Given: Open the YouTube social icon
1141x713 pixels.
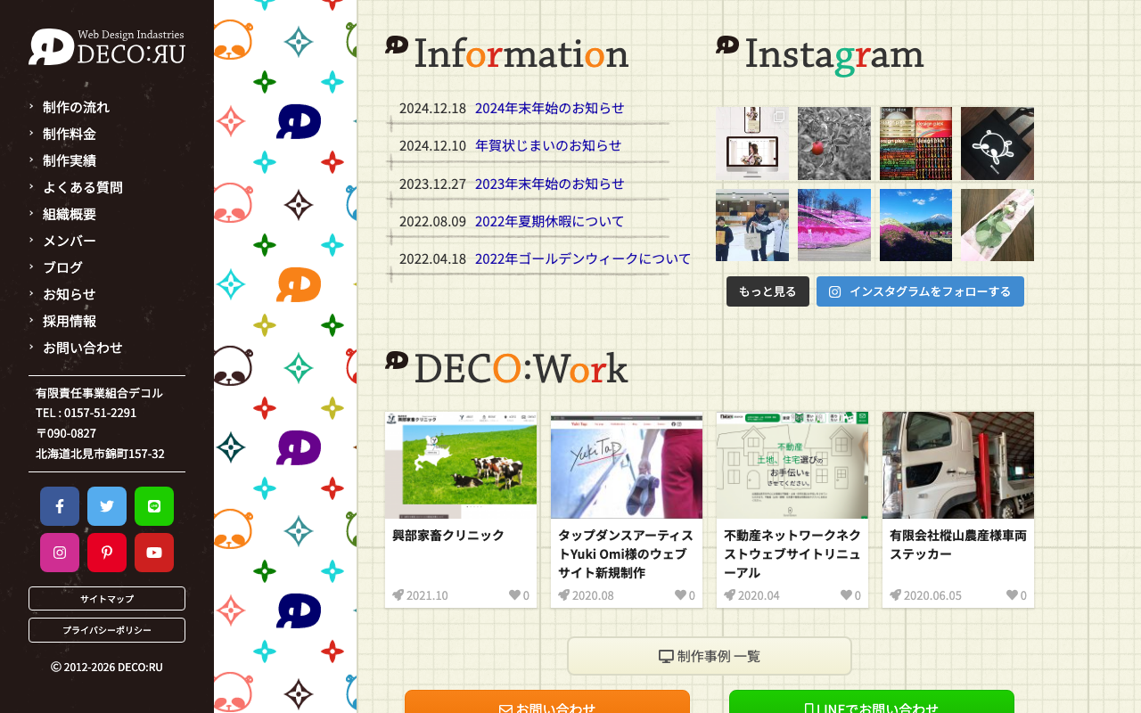Looking at the screenshot, I should click(154, 553).
